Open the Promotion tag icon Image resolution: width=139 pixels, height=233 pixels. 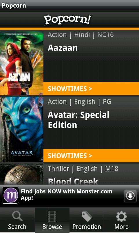pyautogui.click(x=87, y=216)
